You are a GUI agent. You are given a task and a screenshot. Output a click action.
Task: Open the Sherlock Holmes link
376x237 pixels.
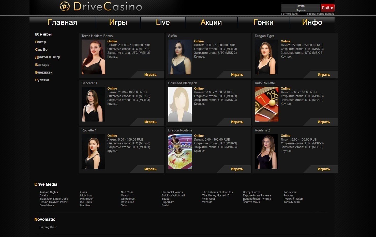172,192
